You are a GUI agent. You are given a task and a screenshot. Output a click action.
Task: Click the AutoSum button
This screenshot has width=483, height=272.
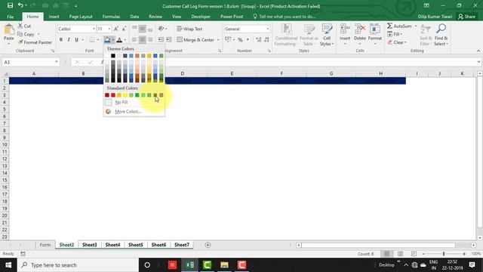click(x=399, y=26)
